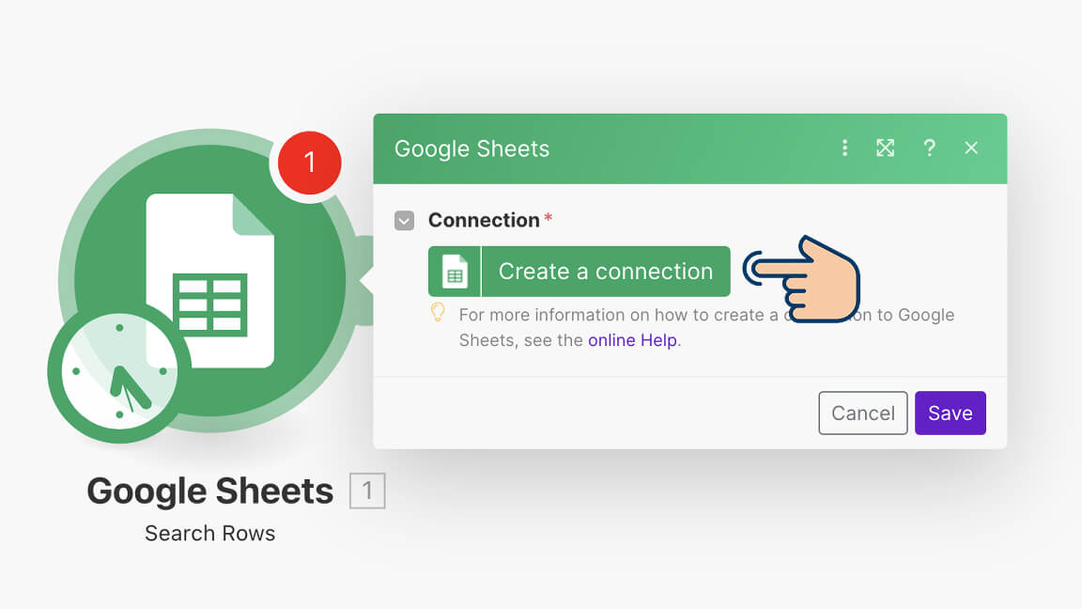Click the sheet icon on Create a connection
This screenshot has height=609, width=1082.
[454, 272]
